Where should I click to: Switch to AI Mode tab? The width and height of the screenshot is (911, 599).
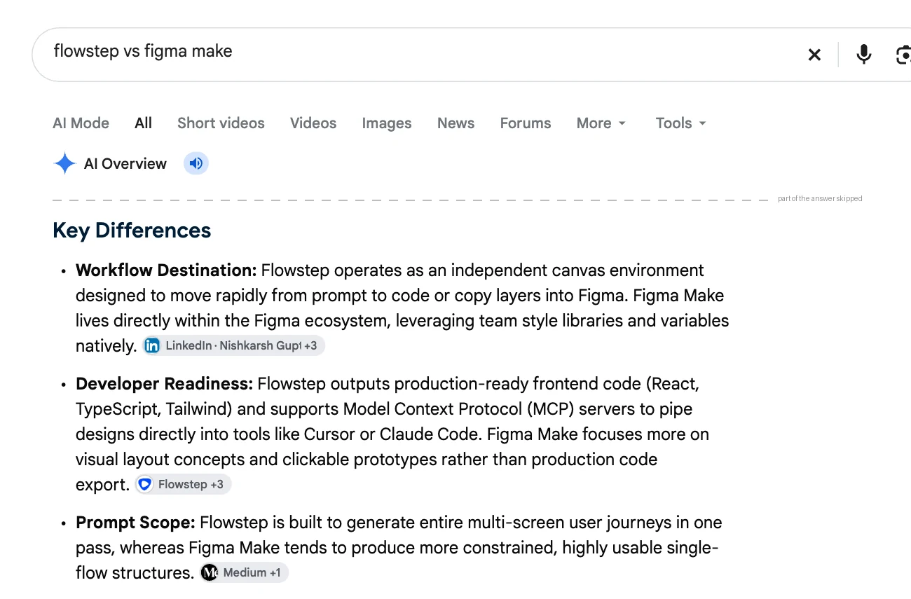(x=81, y=123)
